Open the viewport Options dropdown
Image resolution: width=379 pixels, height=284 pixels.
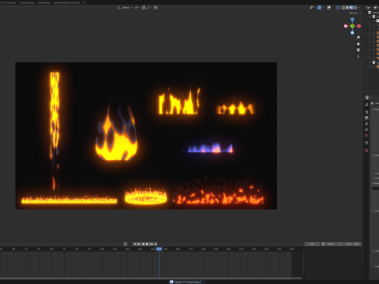tap(355, 13)
